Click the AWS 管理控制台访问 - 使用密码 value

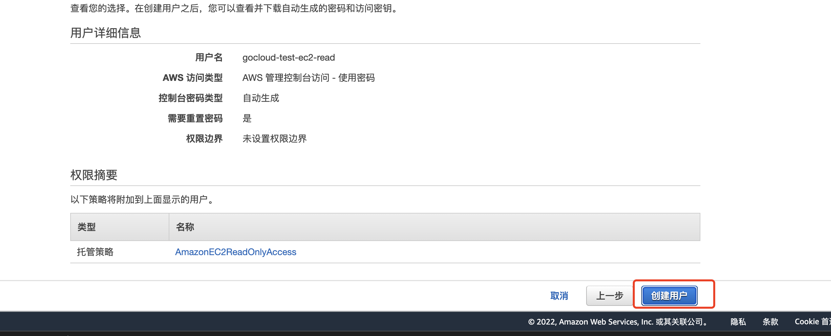pos(309,78)
